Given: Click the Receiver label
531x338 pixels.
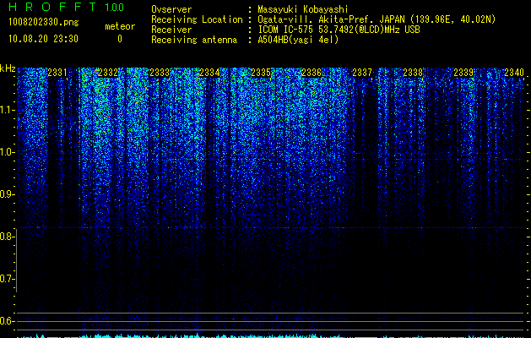Looking at the screenshot, I should tap(171, 30).
